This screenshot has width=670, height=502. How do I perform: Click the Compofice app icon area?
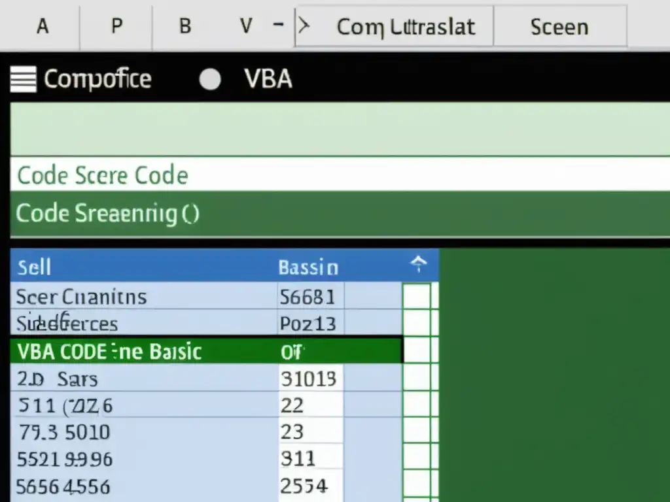[x=97, y=78]
